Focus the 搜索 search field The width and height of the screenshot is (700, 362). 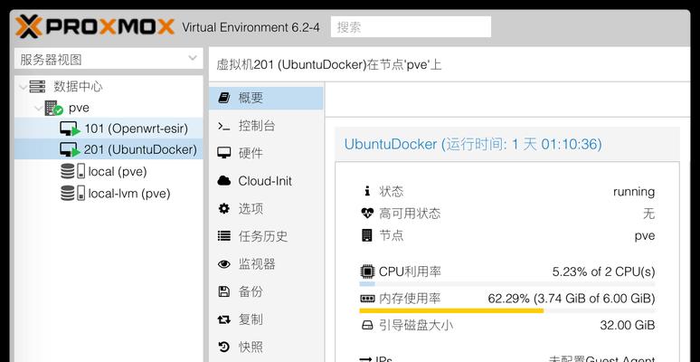[x=411, y=27]
